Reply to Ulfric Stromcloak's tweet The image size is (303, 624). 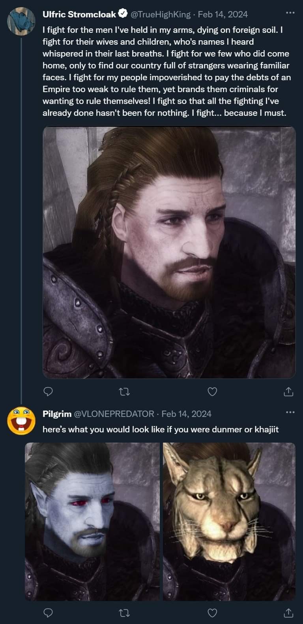[x=48, y=392]
